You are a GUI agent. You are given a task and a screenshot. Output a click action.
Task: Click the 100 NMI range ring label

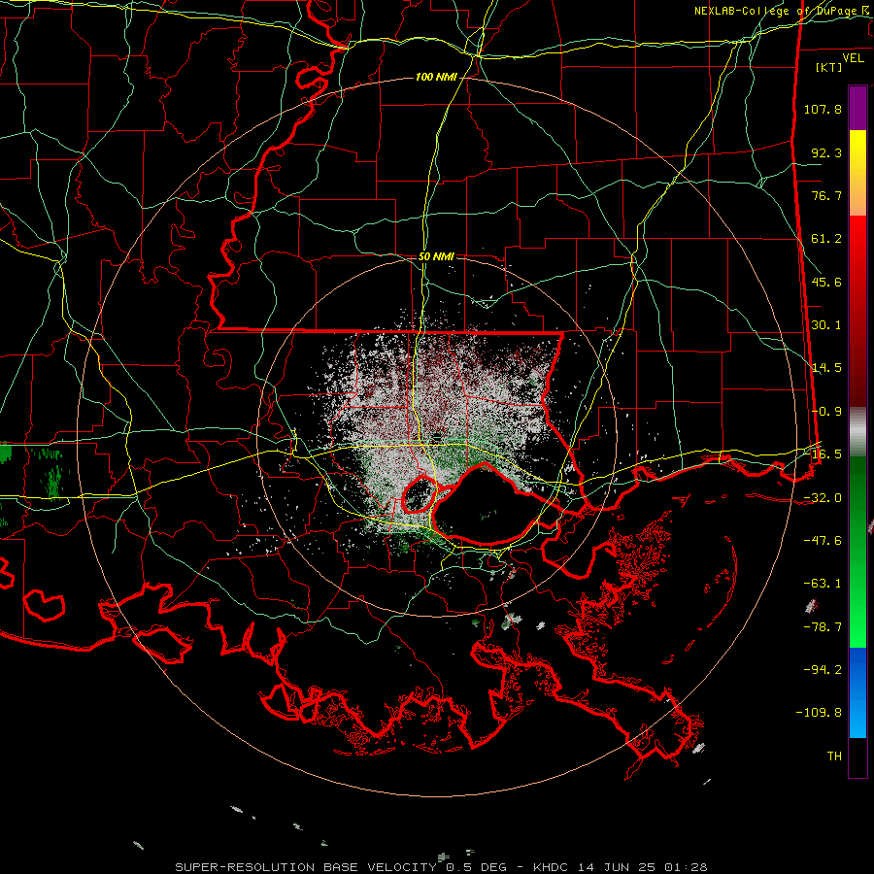click(436, 77)
